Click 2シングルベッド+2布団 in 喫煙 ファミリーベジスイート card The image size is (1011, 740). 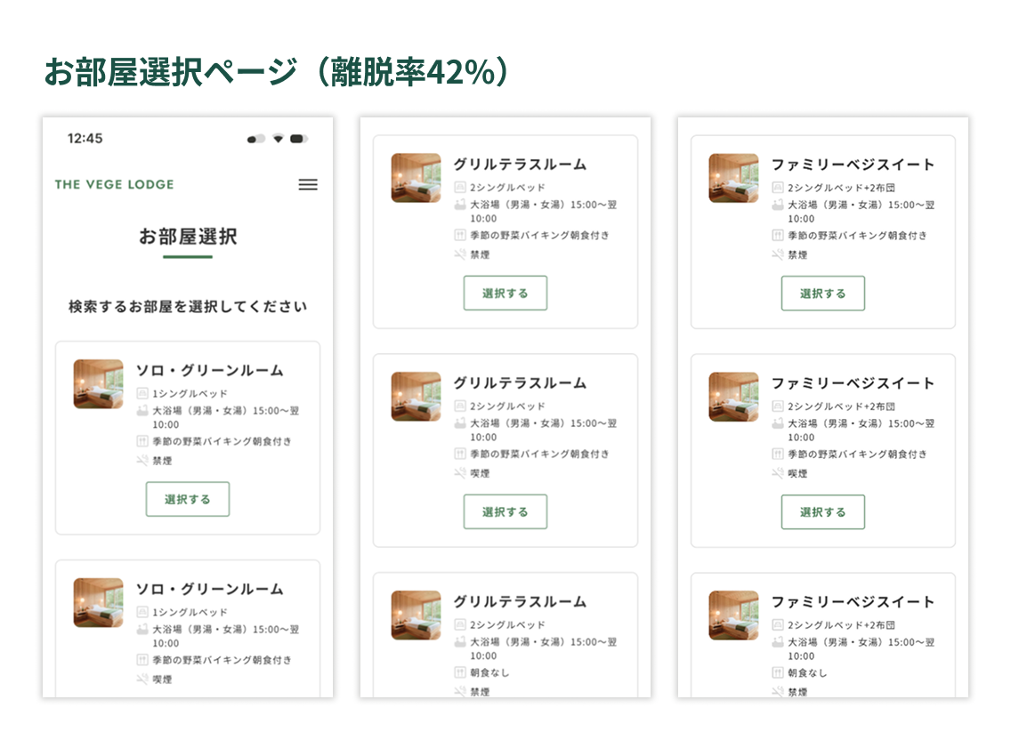pos(841,406)
